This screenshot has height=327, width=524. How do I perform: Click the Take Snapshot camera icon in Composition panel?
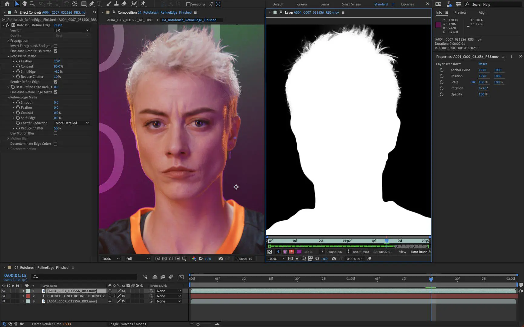pyautogui.click(x=221, y=259)
